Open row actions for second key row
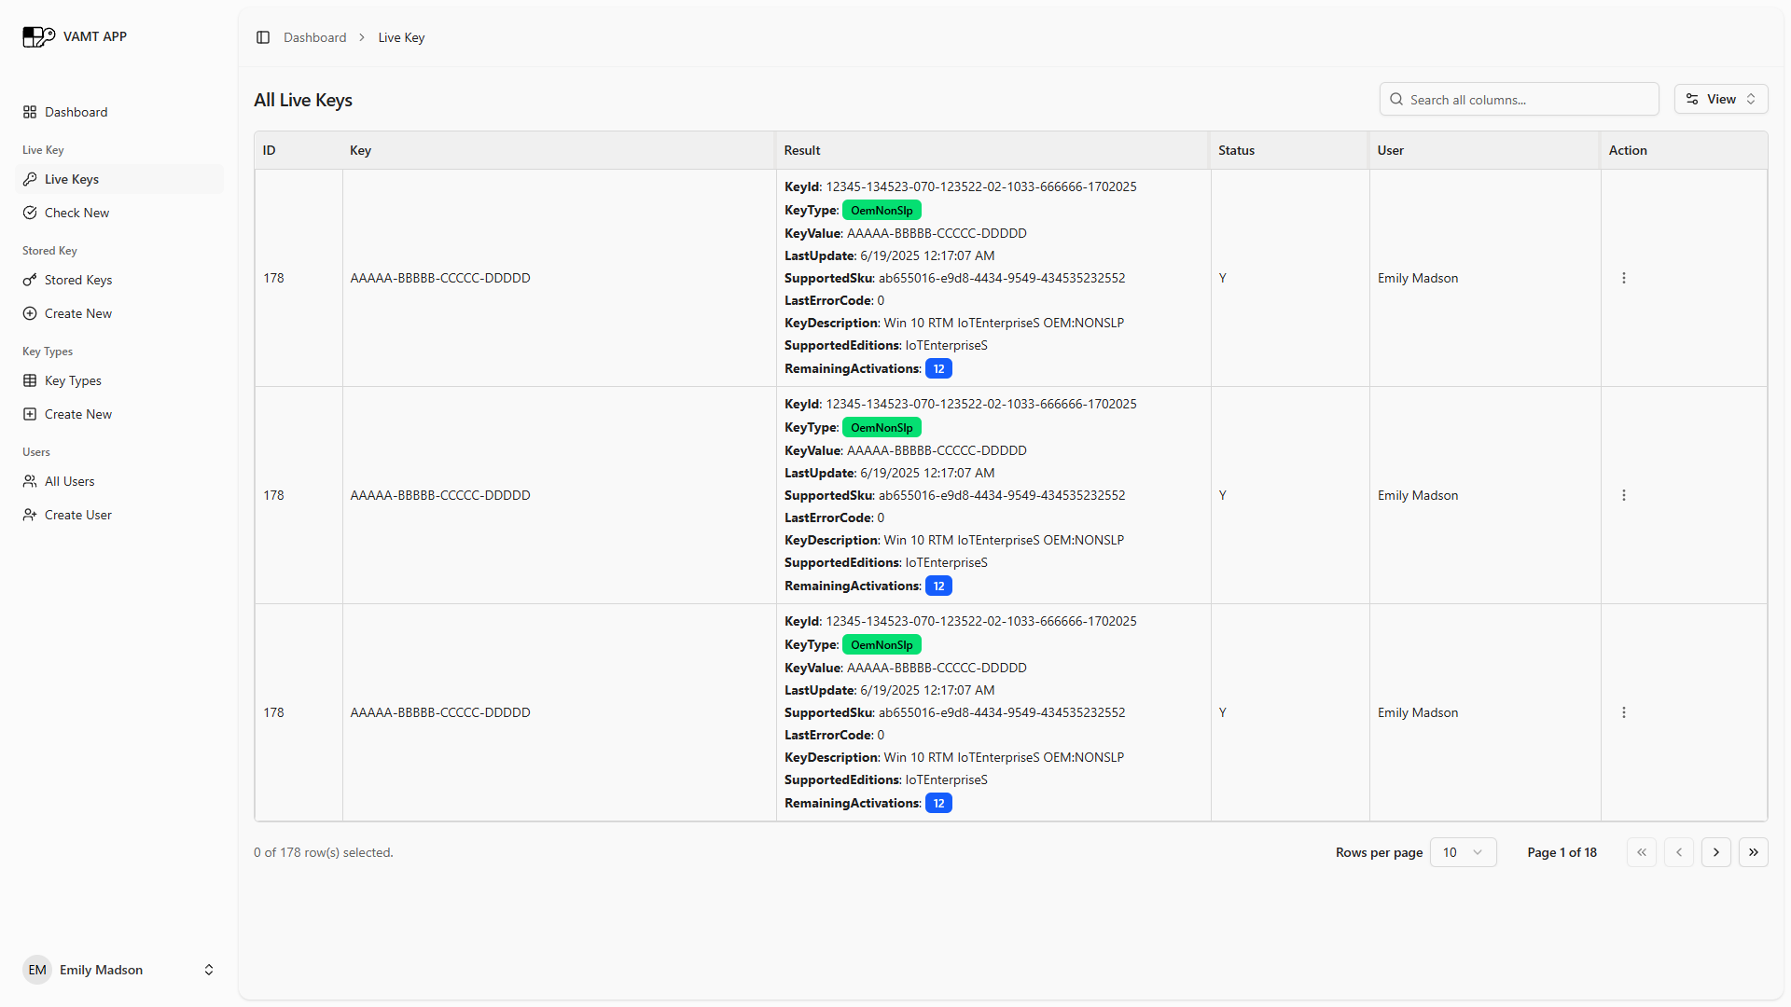This screenshot has width=1791, height=1007. 1623,495
